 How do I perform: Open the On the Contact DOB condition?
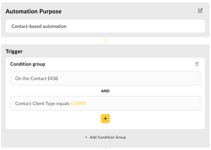105,78
